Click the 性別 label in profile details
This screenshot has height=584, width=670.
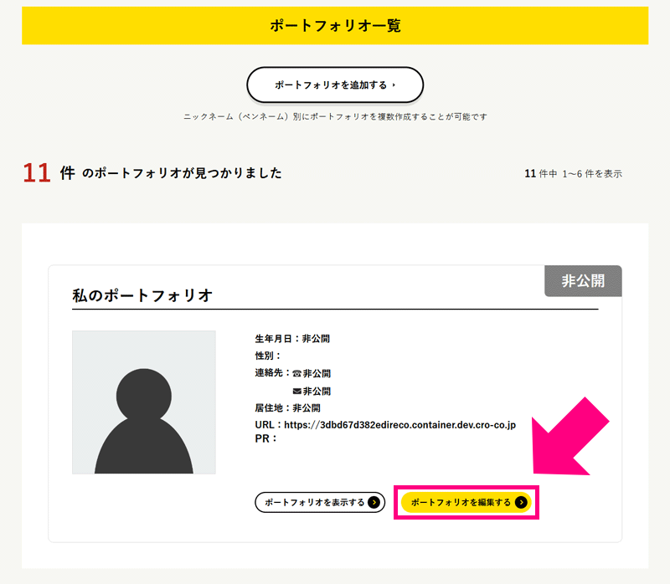[268, 356]
